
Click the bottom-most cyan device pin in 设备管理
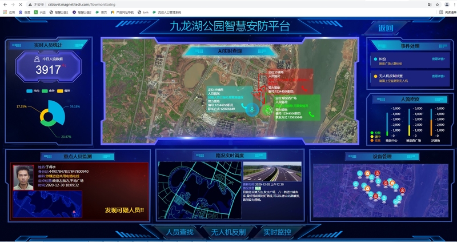pos(395,202)
